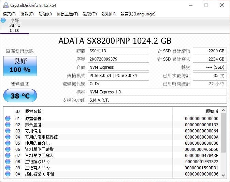Click the 良好 100 % health status button
This screenshot has width=230, height=182.
click(20, 66)
